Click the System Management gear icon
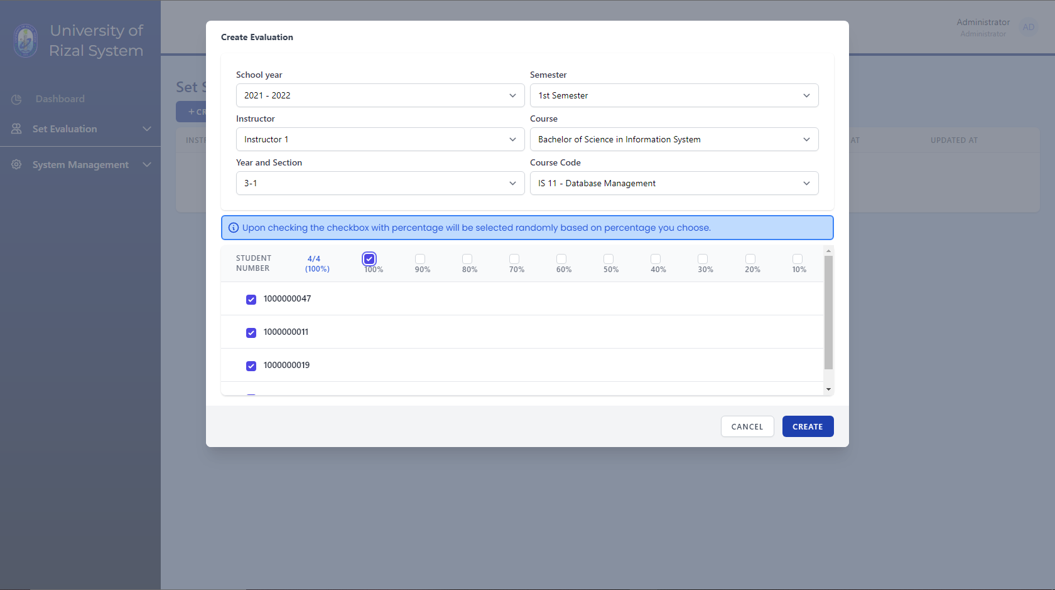The width and height of the screenshot is (1055, 590). [16, 164]
